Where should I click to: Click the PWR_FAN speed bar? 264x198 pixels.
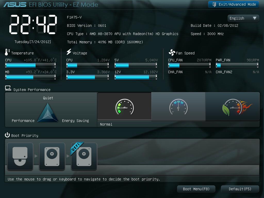[237, 65]
